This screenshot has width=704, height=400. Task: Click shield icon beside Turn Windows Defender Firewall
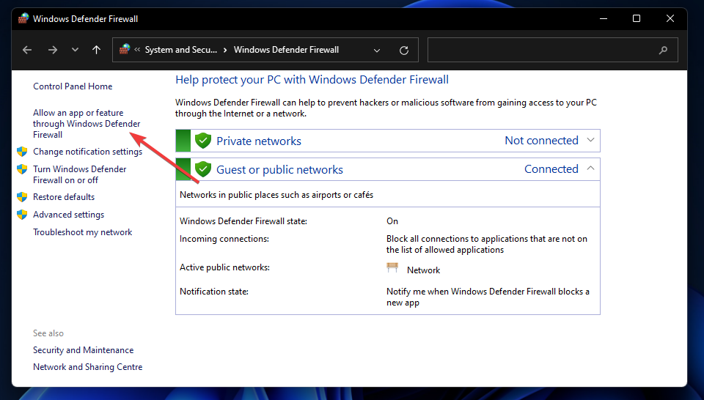coord(22,169)
